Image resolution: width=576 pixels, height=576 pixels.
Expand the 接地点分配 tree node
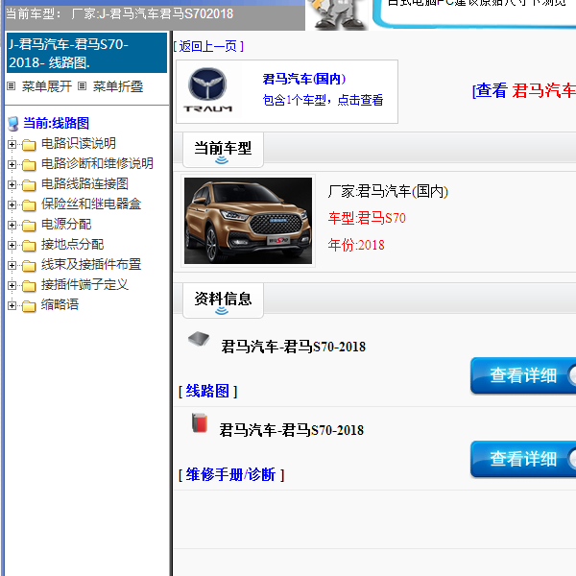[12, 246]
